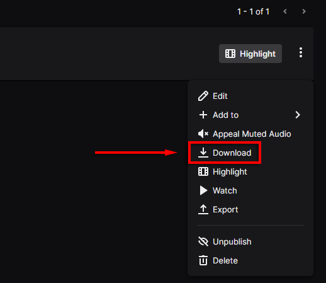The image size is (326, 283).
Task: Click the gray Highlight button
Action: click(250, 54)
